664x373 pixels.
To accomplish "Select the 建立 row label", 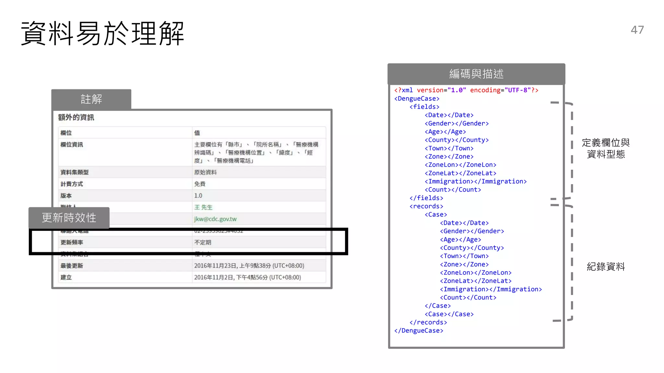I will tap(66, 277).
